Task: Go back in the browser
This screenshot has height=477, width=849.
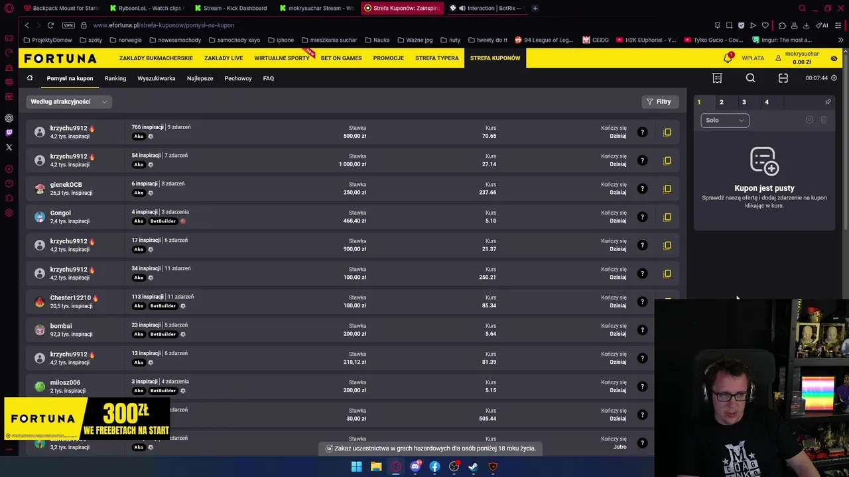Action: pyautogui.click(x=27, y=25)
